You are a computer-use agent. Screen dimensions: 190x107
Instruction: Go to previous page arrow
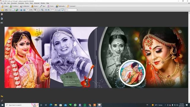click(21, 10)
